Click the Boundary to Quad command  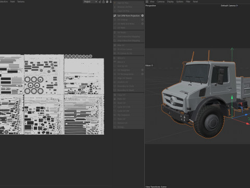(x=129, y=90)
